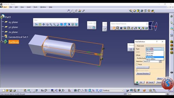Choose Dimension from the Type list
This screenshot has width=174, height=98.
tap(155, 51)
